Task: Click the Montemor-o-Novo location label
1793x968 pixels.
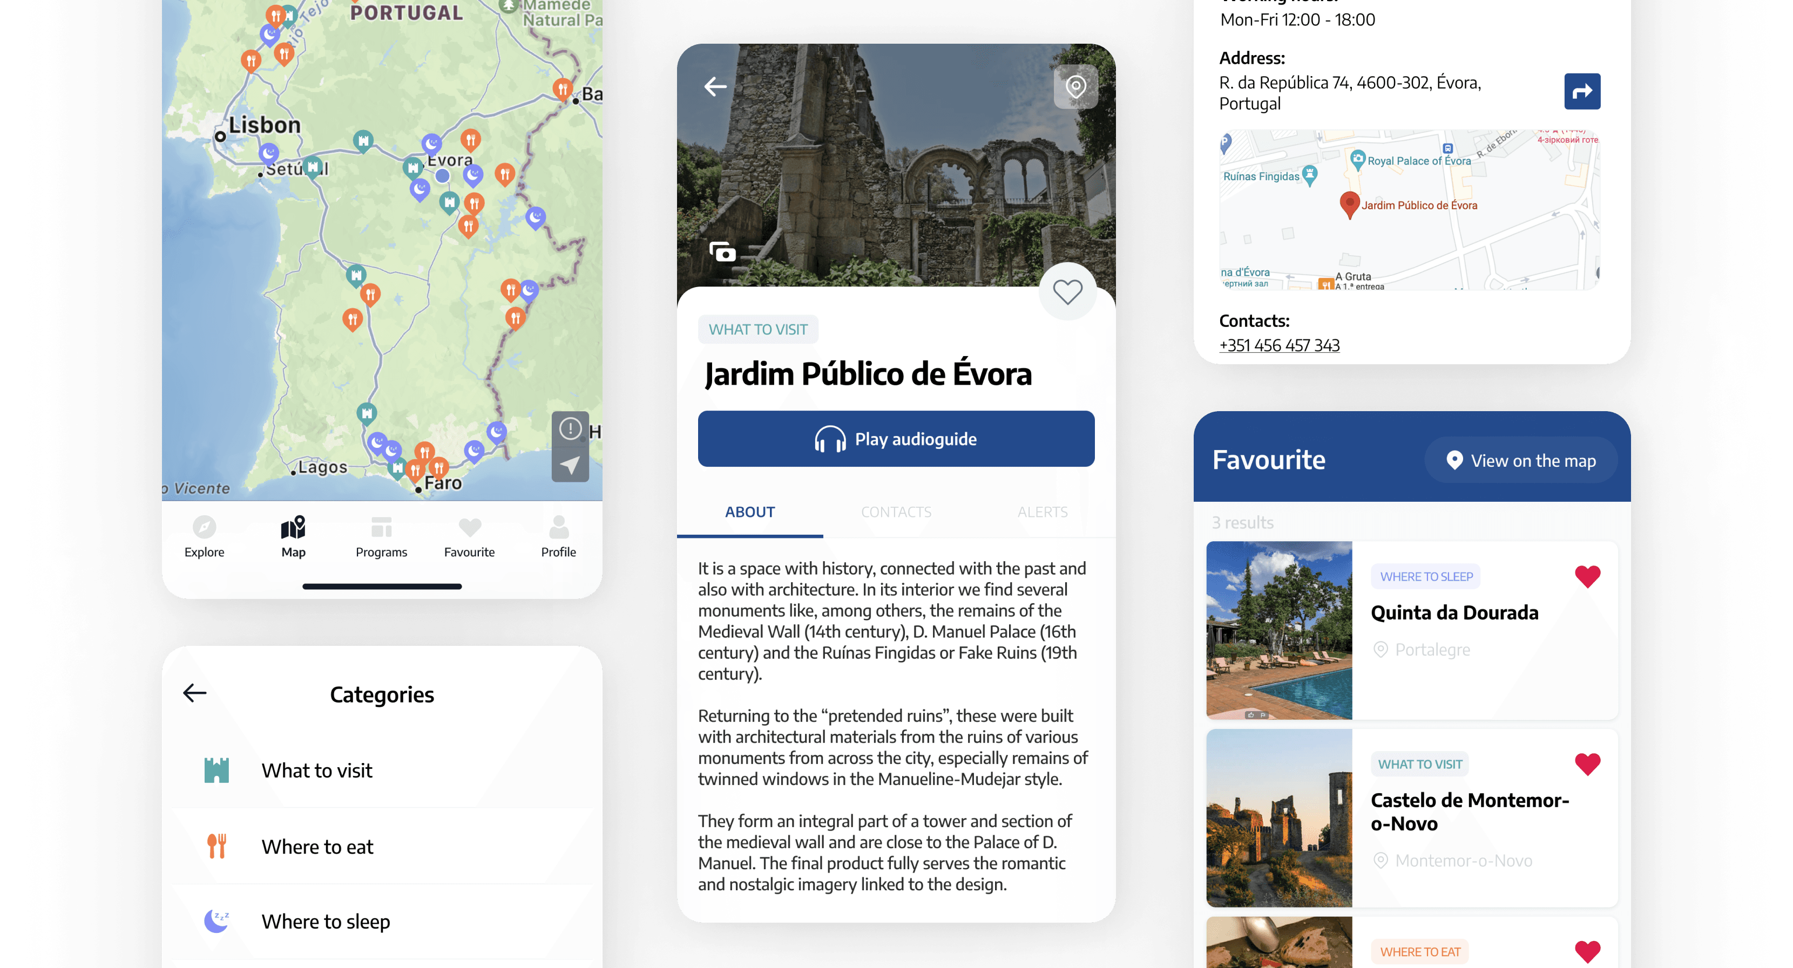Action: 1463,861
